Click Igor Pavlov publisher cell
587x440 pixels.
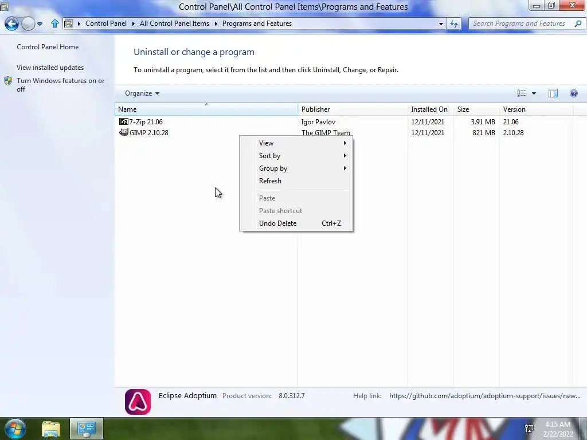coord(318,122)
